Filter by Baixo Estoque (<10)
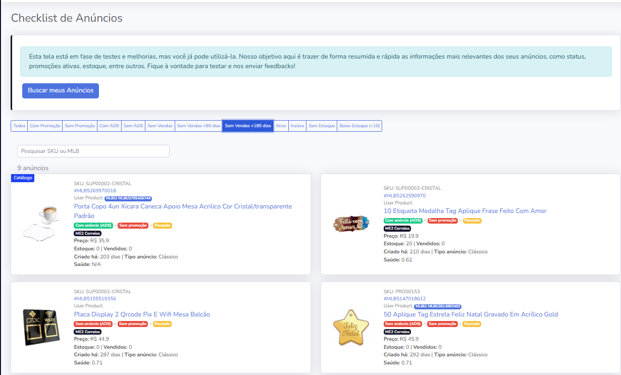621x375 pixels. pos(359,126)
